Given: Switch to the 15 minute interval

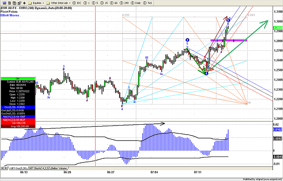Looking at the screenshot, I should click(104, 3).
